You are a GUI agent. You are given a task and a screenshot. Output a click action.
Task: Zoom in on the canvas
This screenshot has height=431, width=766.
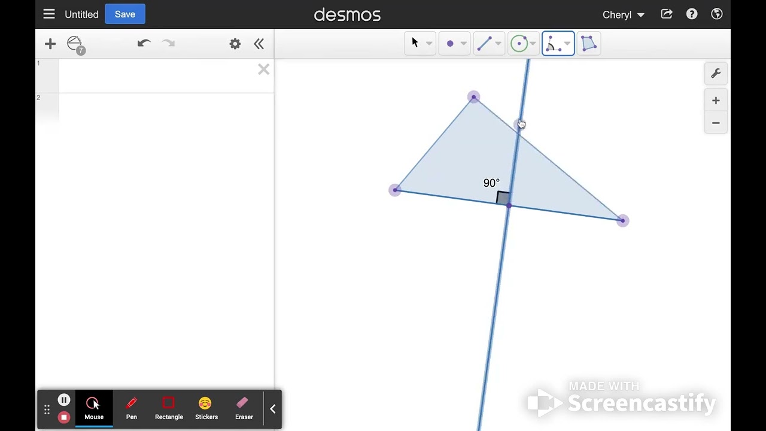pos(716,101)
